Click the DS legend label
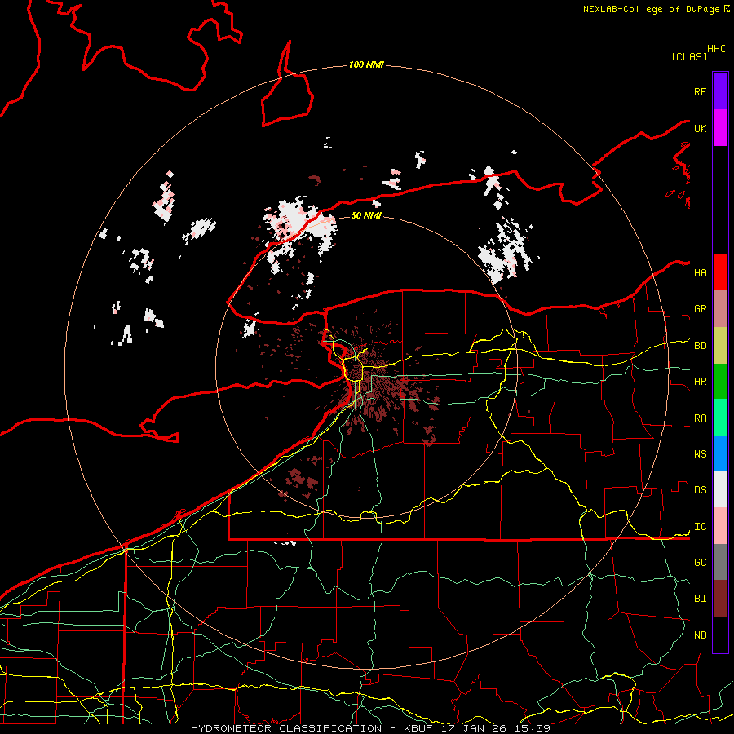Image resolution: width=734 pixels, height=734 pixels. 700,490
